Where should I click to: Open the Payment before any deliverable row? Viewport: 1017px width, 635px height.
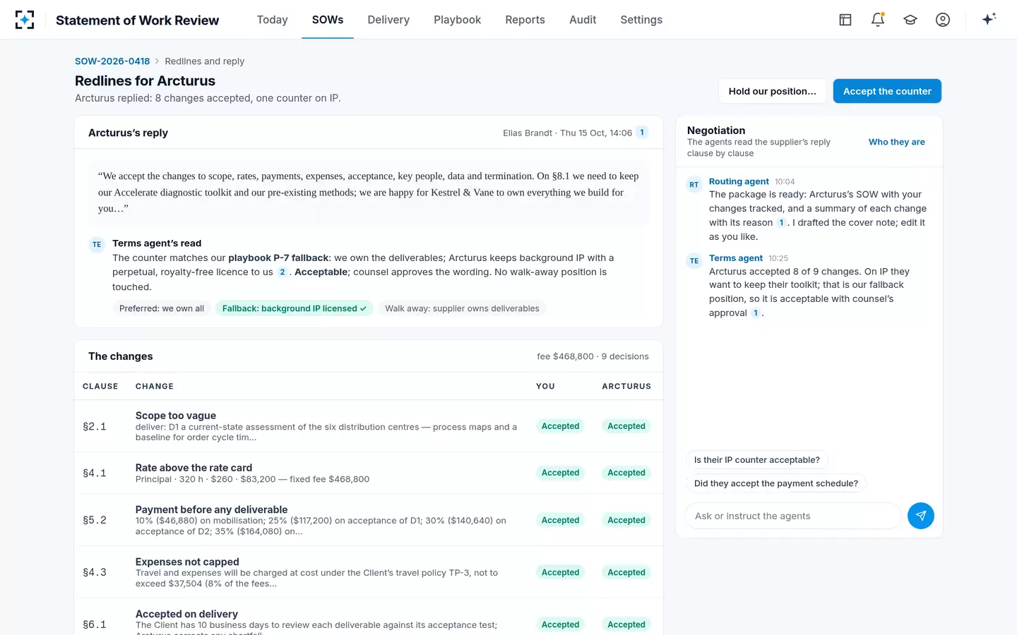[369, 520]
